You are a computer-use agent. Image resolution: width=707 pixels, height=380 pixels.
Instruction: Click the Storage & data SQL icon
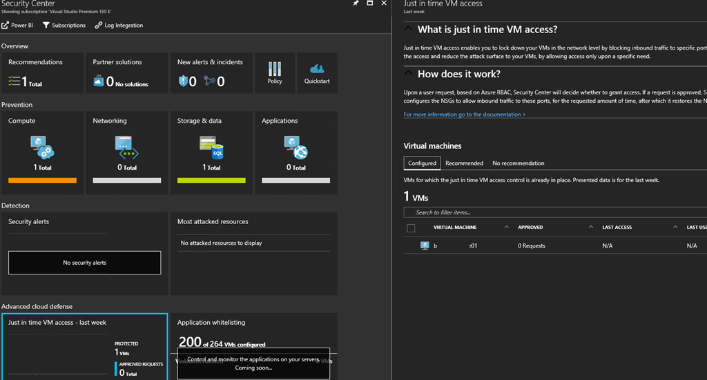[x=211, y=147]
